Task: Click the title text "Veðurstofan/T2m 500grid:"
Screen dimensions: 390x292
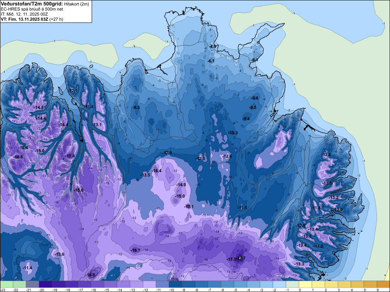Action: pos(32,4)
